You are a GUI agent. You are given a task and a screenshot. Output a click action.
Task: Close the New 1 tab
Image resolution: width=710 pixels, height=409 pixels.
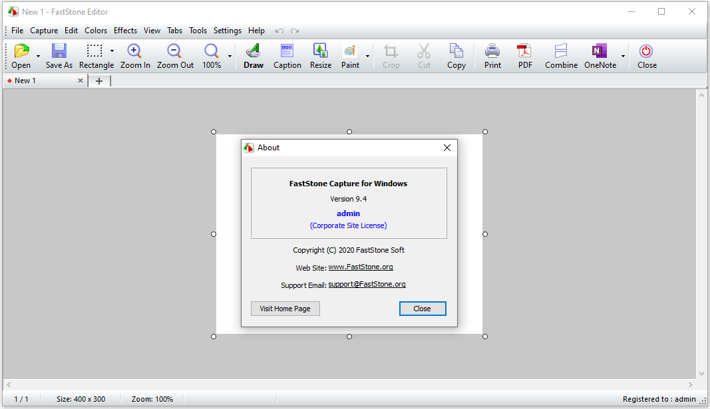(80, 80)
